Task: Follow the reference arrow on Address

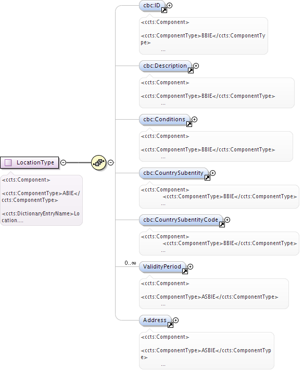Action: (170, 325)
